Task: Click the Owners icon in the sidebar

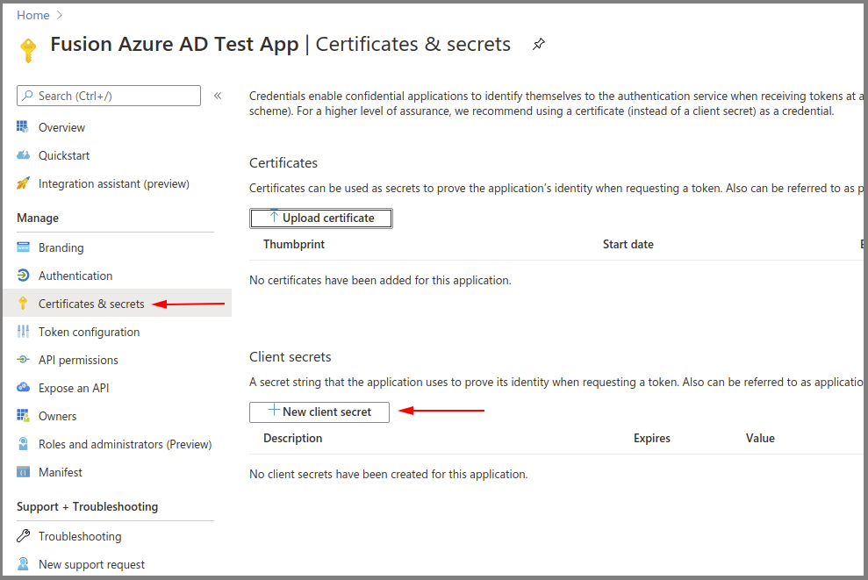Action: tap(23, 415)
